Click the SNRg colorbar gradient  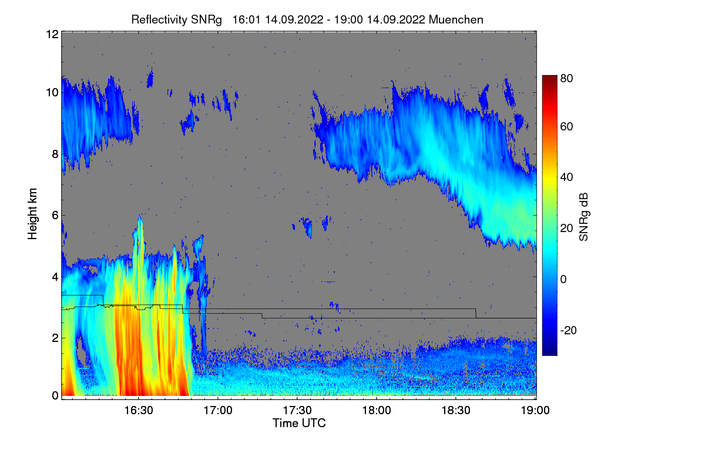tap(549, 215)
